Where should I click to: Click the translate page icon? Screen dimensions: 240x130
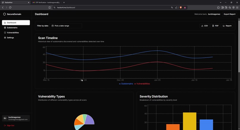click(x=172, y=7)
